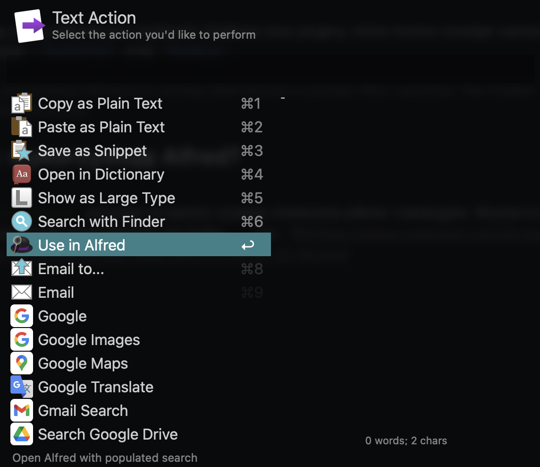Click the Google Drive triangle icon
The width and height of the screenshot is (540, 467).
(x=22, y=434)
